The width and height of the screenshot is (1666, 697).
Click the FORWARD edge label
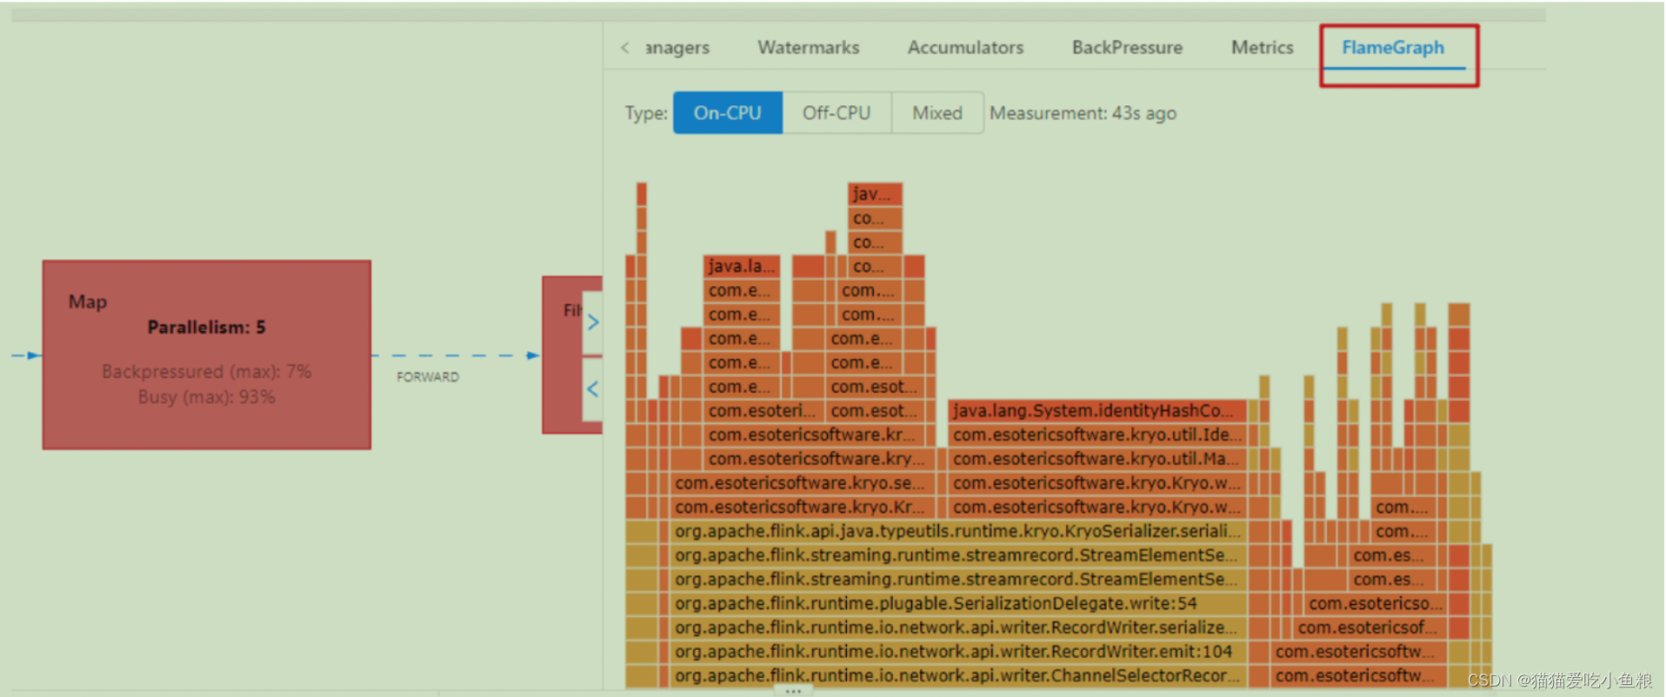coord(428,377)
